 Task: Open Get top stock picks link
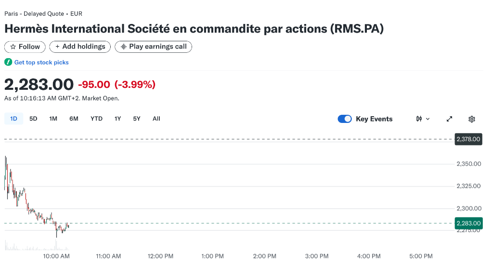[x=41, y=62]
